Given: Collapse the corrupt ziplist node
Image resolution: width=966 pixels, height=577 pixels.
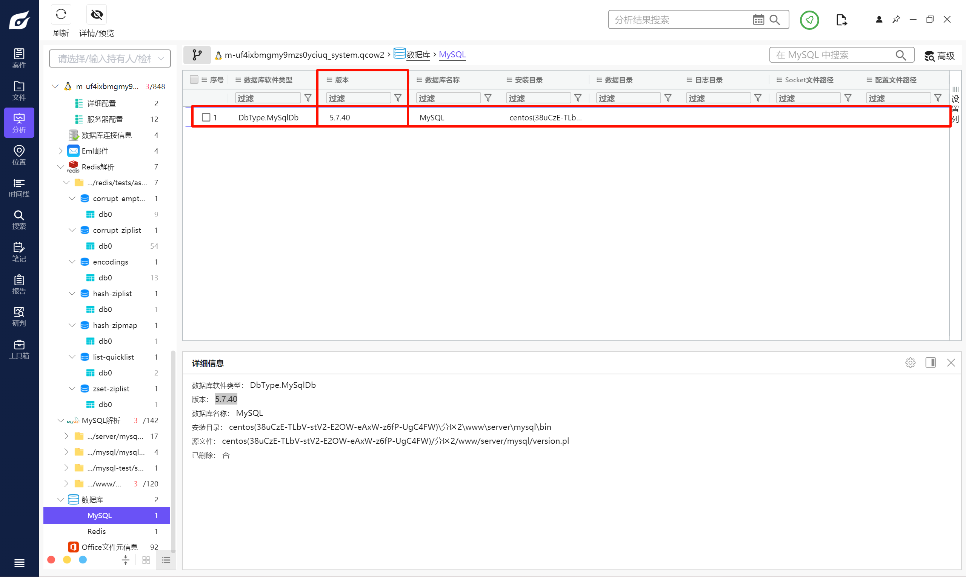Looking at the screenshot, I should pos(72,230).
